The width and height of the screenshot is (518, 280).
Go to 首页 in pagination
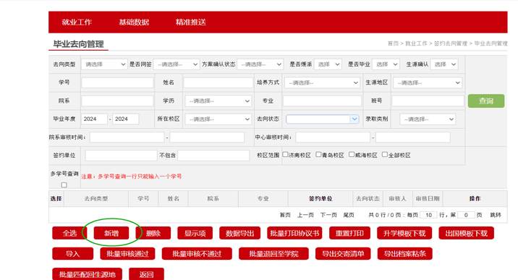click(285, 215)
